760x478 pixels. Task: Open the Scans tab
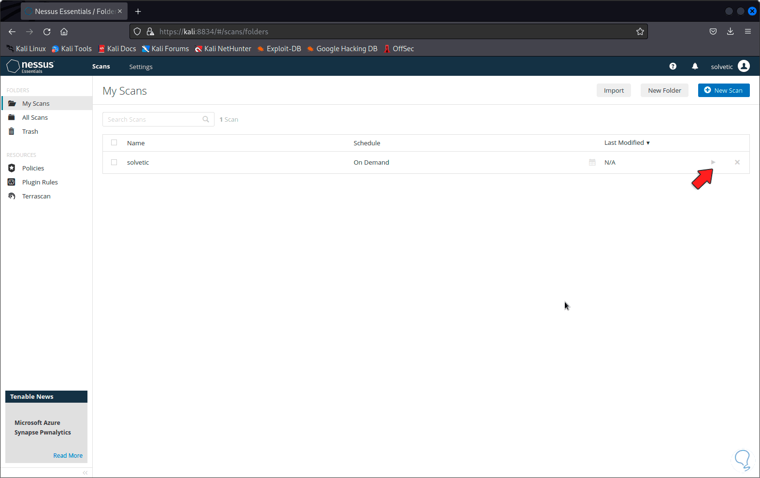[x=101, y=67]
